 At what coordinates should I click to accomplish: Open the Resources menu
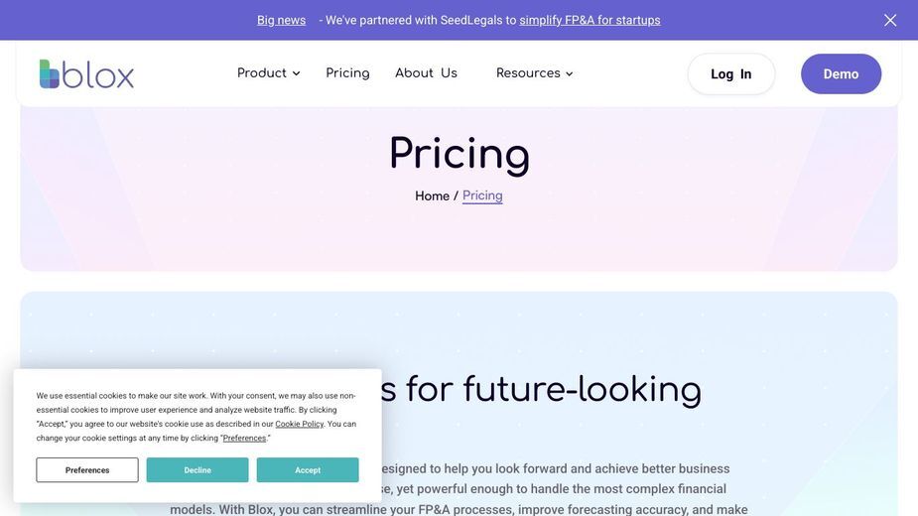(528, 73)
